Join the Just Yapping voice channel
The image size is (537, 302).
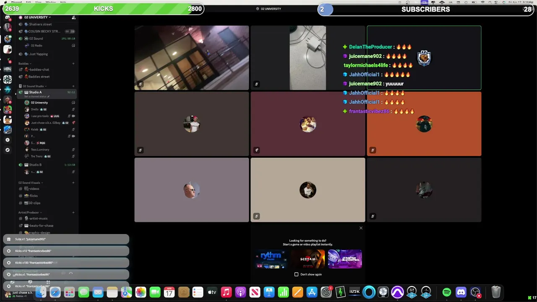pos(46,54)
